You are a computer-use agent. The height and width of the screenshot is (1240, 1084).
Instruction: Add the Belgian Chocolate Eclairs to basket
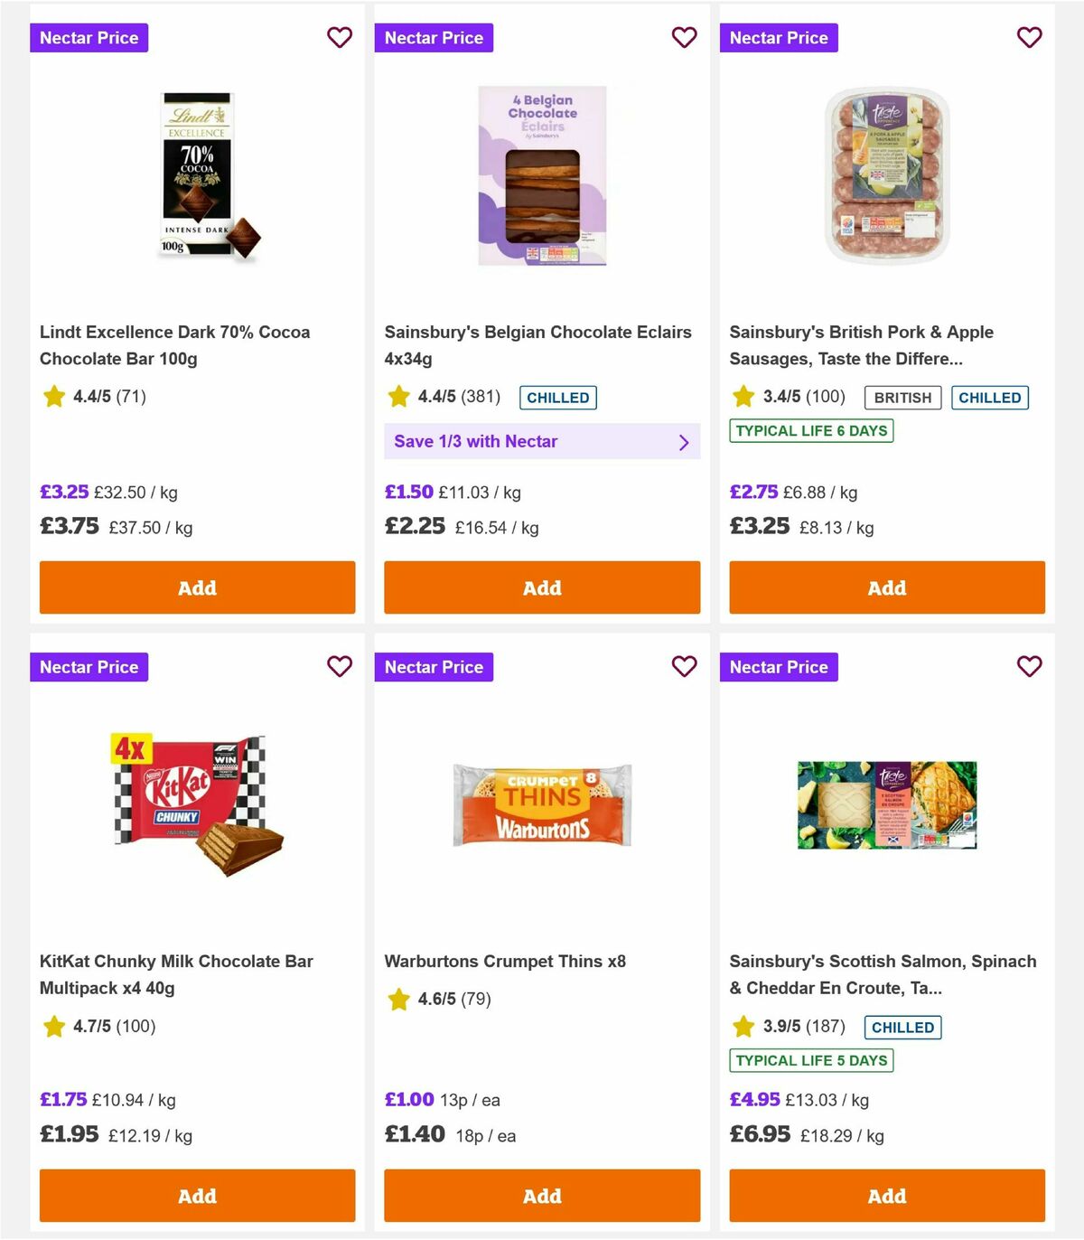(541, 587)
